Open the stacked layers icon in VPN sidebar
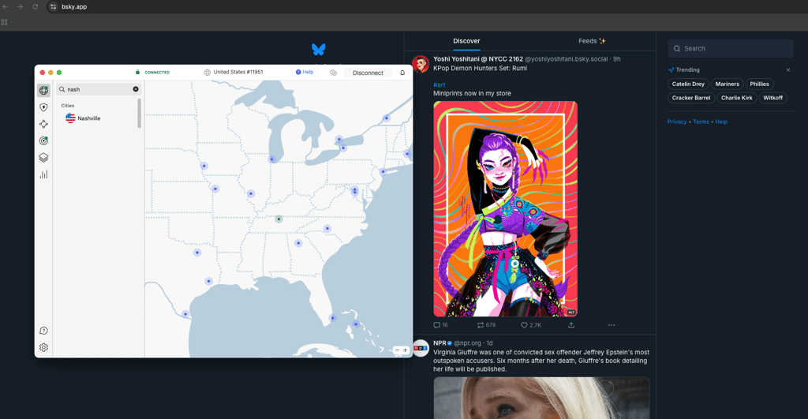 [44, 157]
